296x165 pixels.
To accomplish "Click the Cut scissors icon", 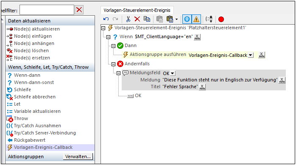I will (128, 19).
